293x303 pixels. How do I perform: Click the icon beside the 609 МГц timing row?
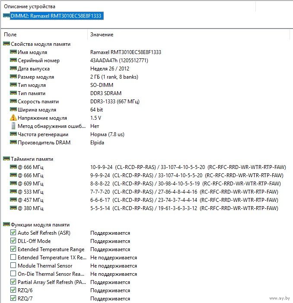click(13, 184)
